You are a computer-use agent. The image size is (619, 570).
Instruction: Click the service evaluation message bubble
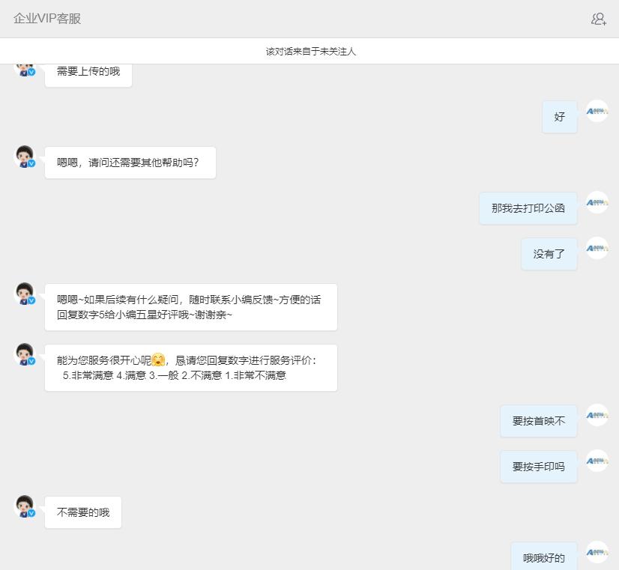[190, 366]
